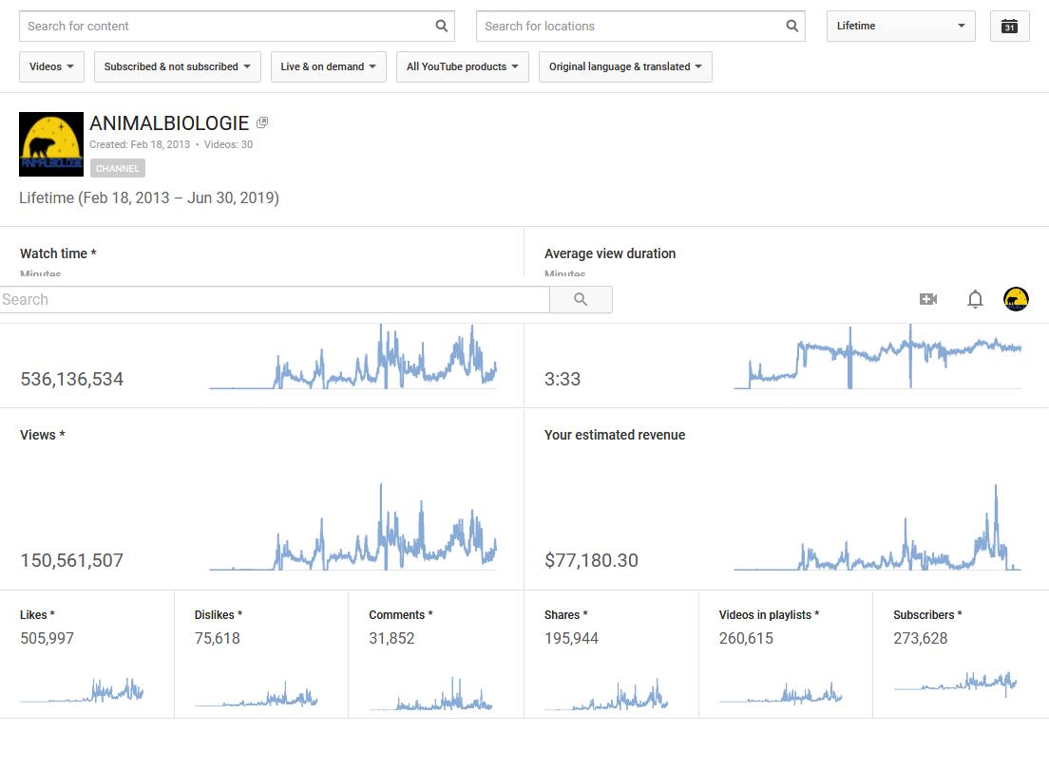
Task: Open the Shares metric card
Action: tap(612, 654)
